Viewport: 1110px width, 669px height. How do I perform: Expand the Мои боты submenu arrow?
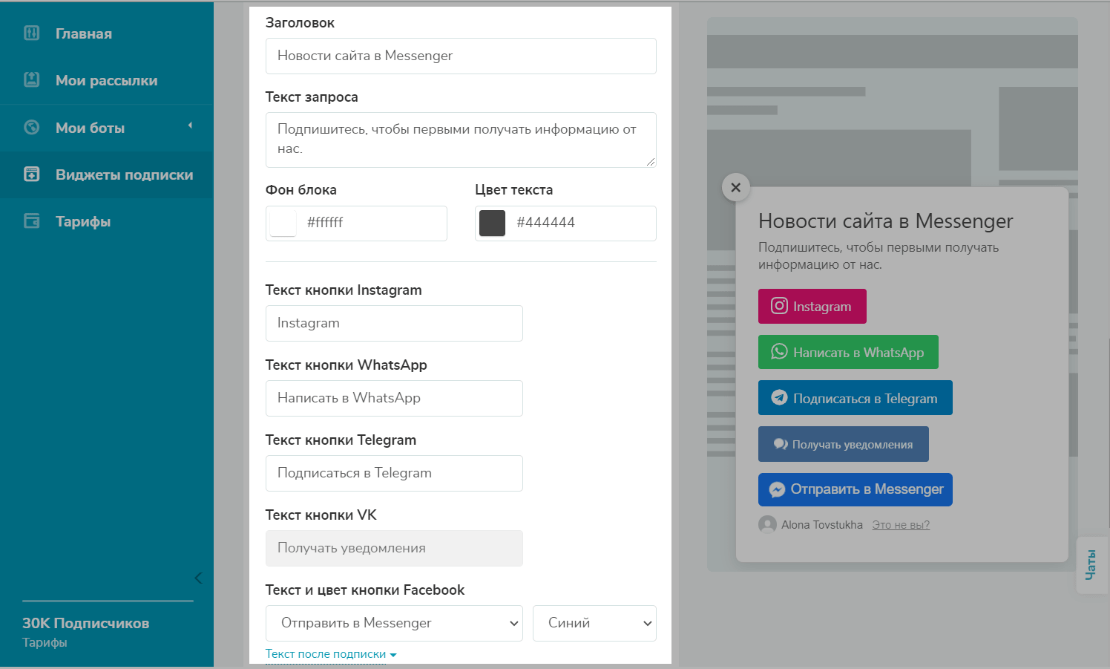(x=190, y=125)
